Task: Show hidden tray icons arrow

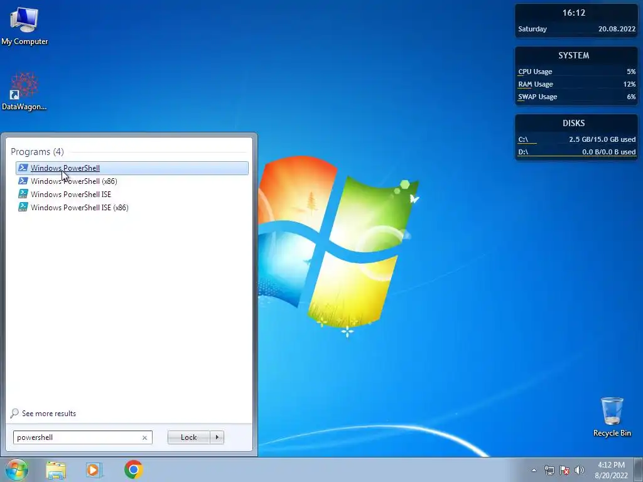Action: coord(534,470)
